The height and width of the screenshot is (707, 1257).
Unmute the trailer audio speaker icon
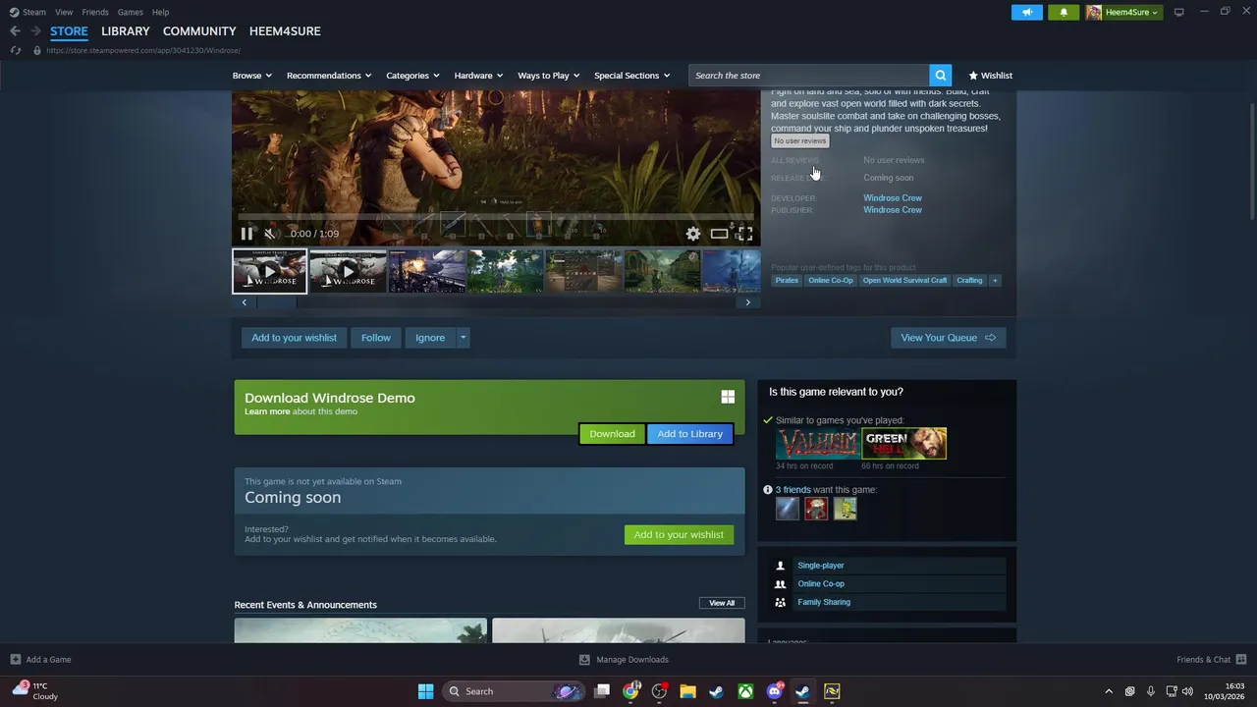tap(270, 234)
